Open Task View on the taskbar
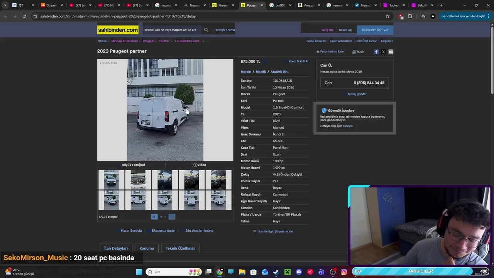Screen dimensions: 494x278 pos(208,272)
